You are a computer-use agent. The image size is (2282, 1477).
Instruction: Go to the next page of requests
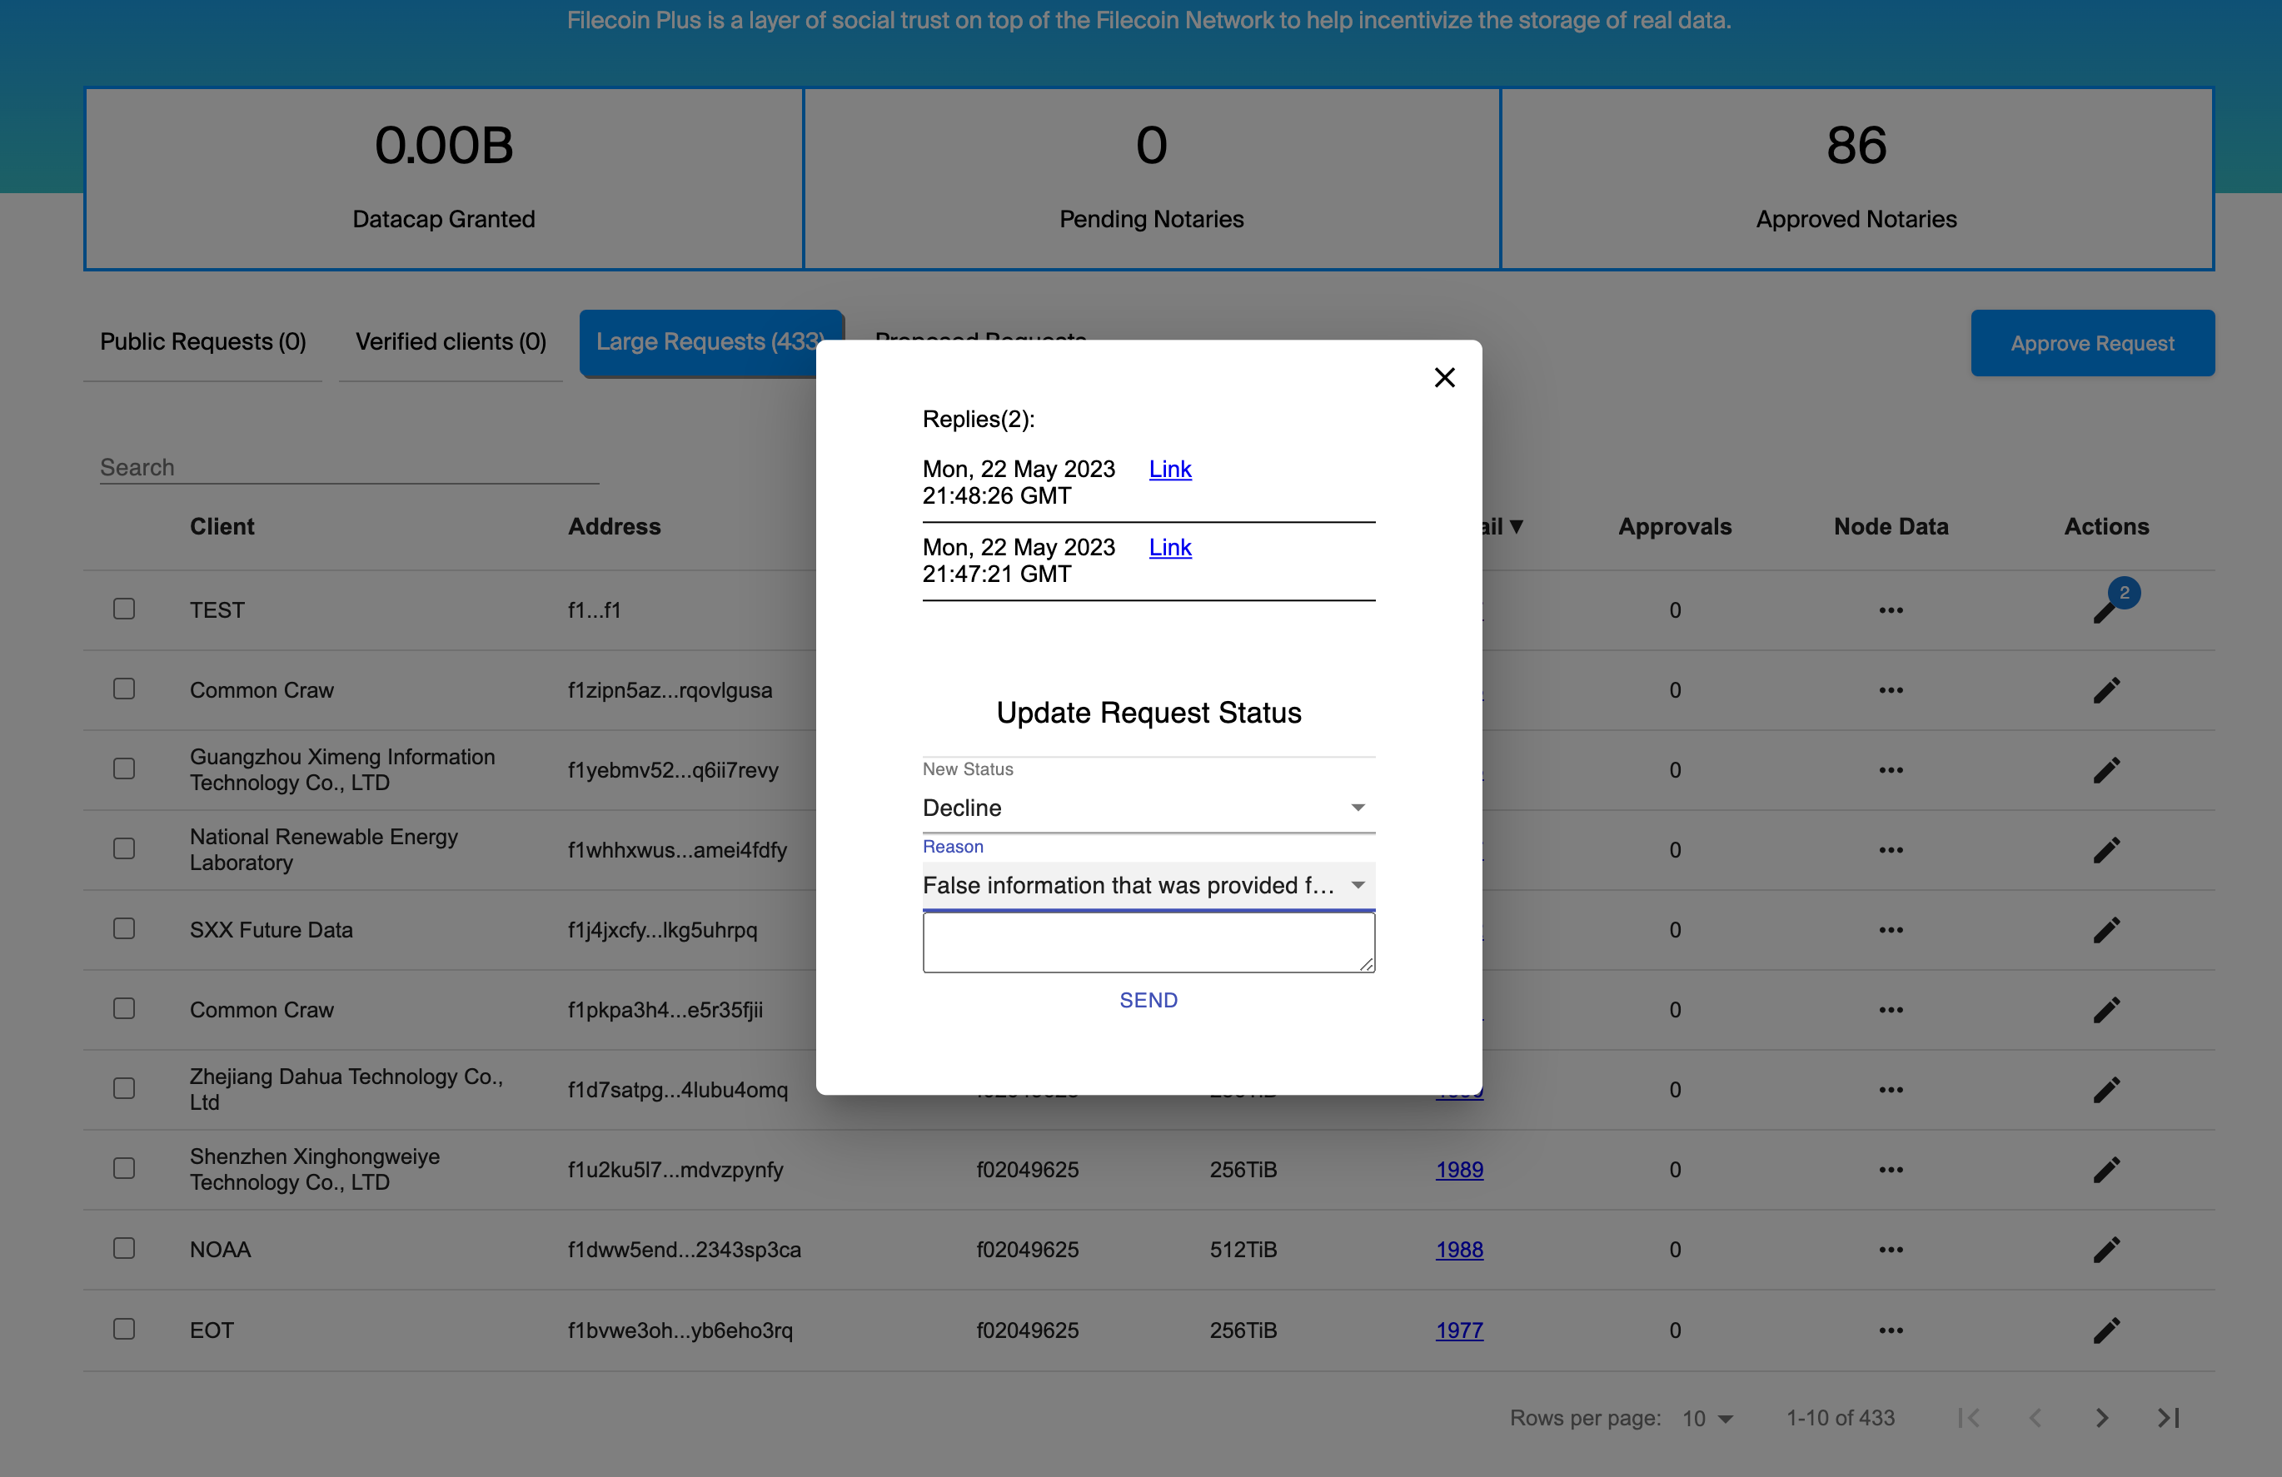[x=2104, y=1418]
